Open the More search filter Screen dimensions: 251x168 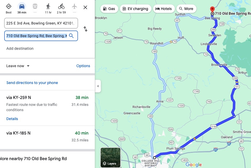coord(186,9)
